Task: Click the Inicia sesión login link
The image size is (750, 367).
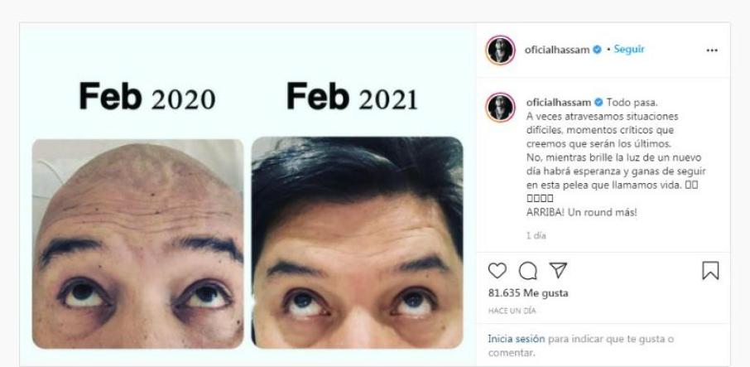Action: point(516,340)
